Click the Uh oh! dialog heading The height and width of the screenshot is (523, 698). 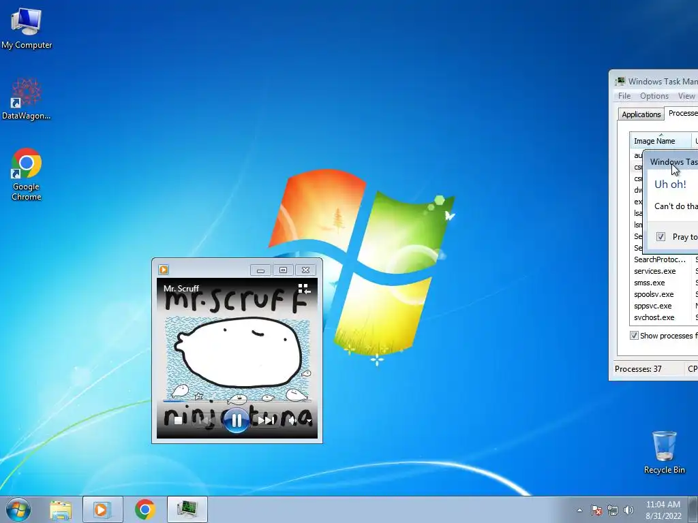(670, 184)
